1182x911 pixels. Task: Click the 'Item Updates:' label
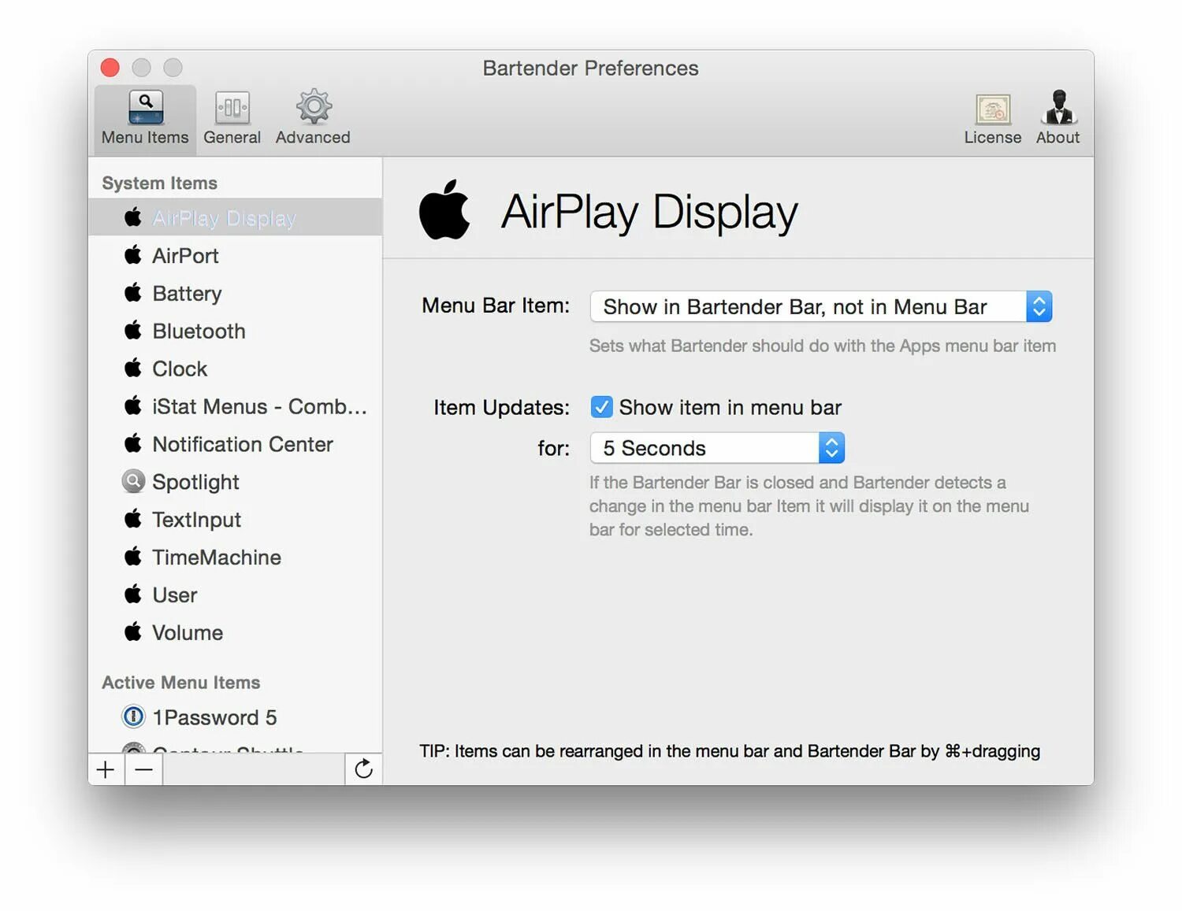(x=501, y=407)
